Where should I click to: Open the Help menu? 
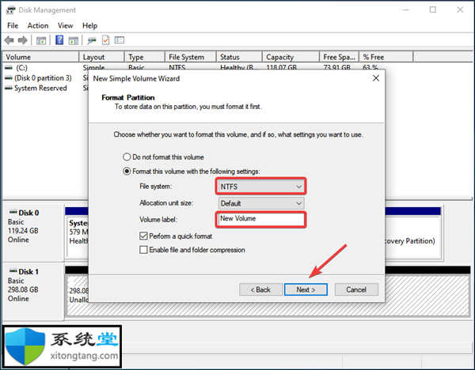[89, 26]
